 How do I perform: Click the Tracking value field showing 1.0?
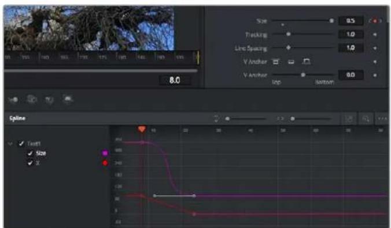tap(351, 34)
